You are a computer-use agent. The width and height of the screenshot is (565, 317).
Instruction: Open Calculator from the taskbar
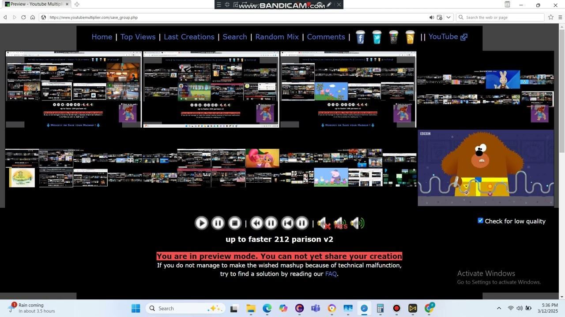tap(380, 308)
